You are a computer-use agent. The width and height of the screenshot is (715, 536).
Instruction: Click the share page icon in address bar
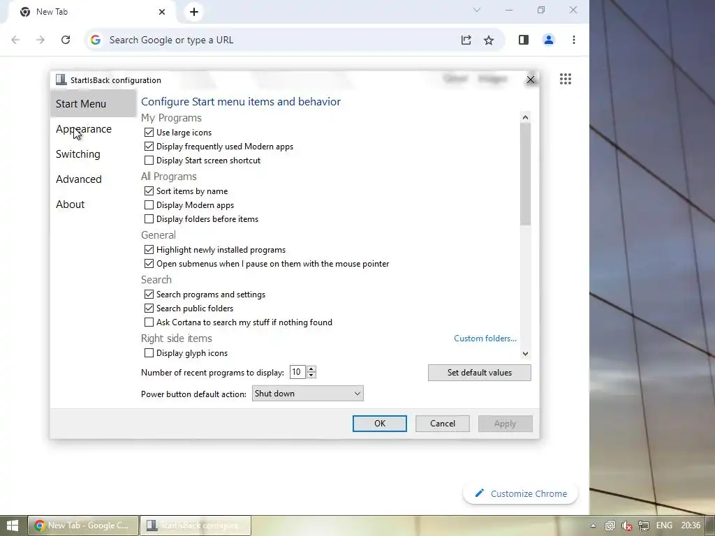pyautogui.click(x=466, y=40)
